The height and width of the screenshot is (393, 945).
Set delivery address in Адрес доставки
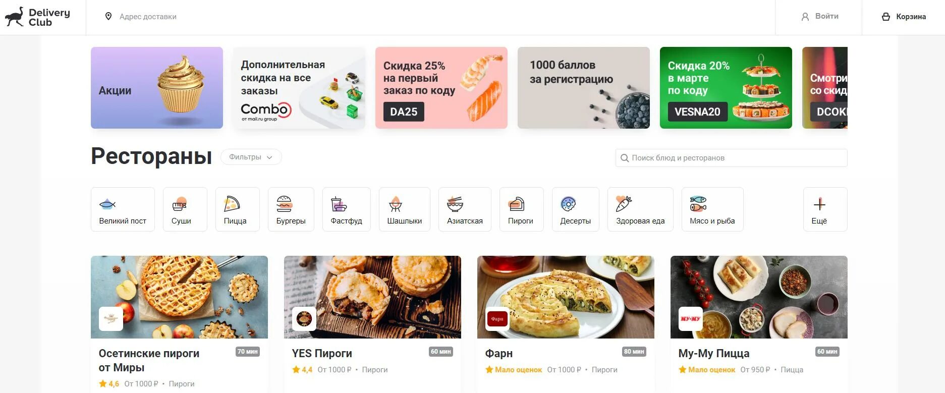148,17
